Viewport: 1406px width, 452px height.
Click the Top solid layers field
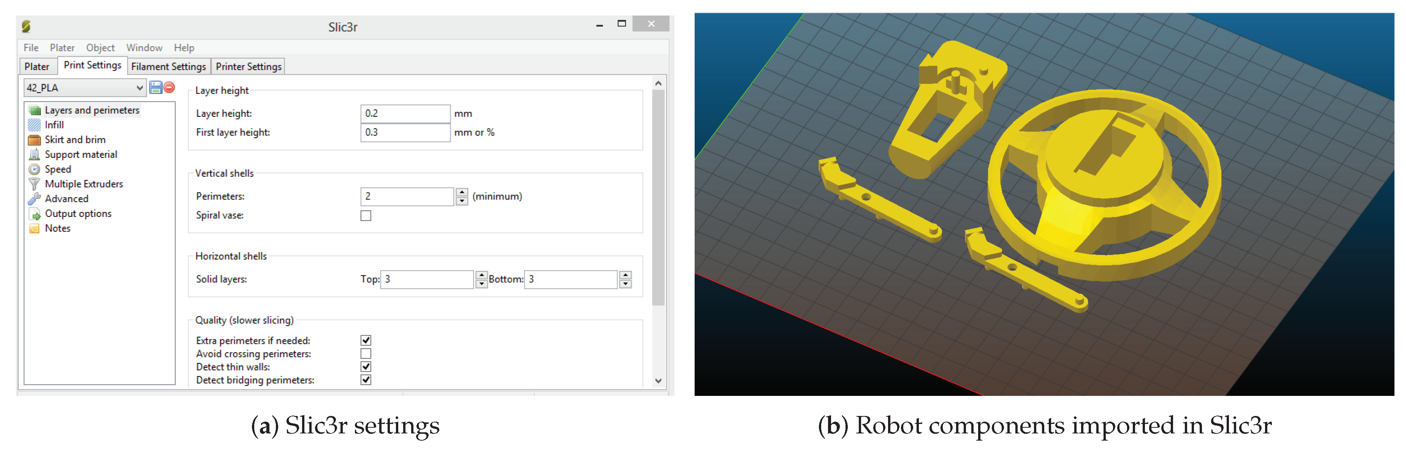427,279
